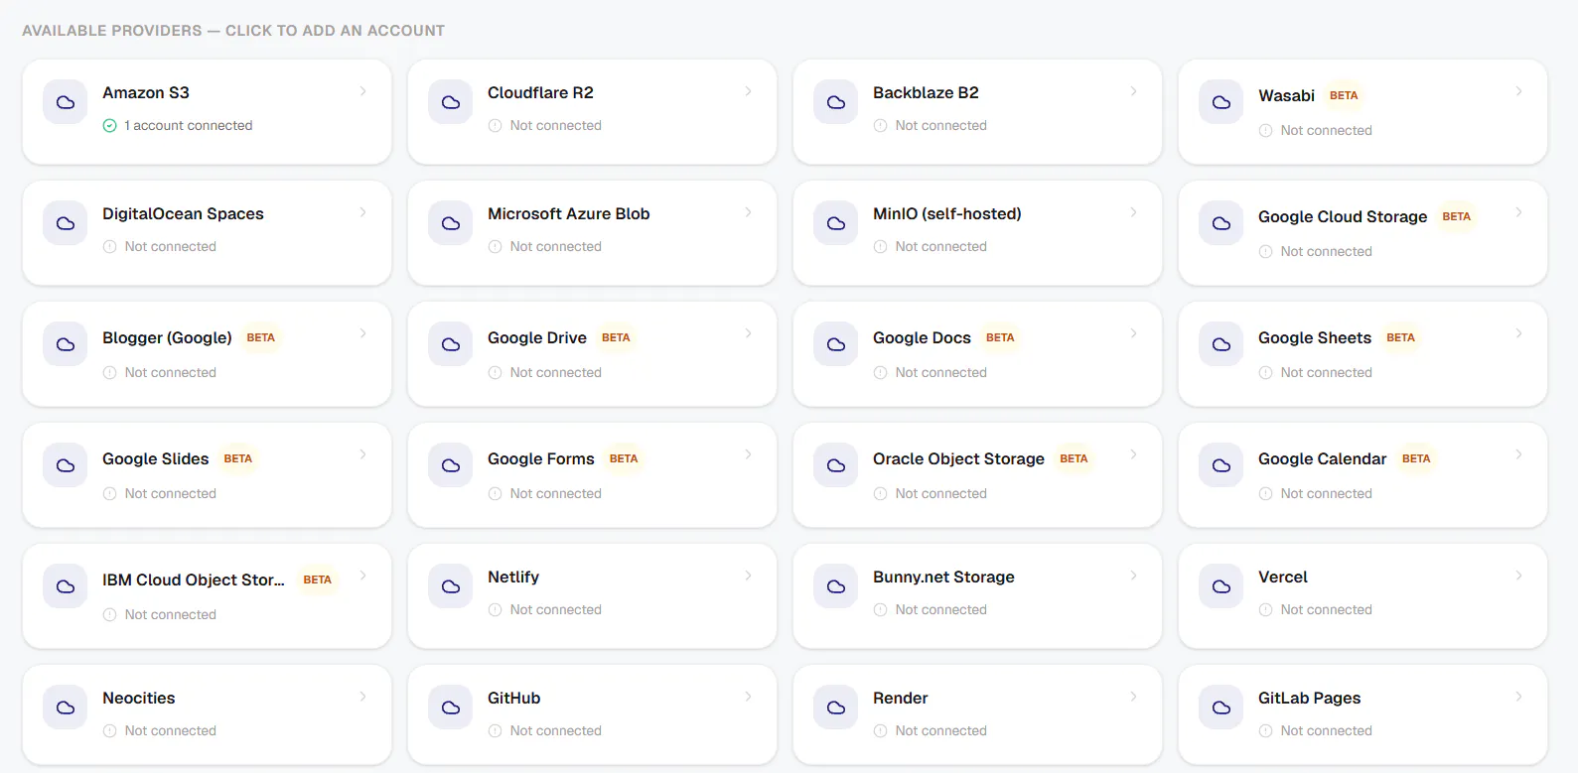The height and width of the screenshot is (773, 1578).
Task: Click the cloud icon on the Cloudflare R2 card
Action: pos(451,102)
